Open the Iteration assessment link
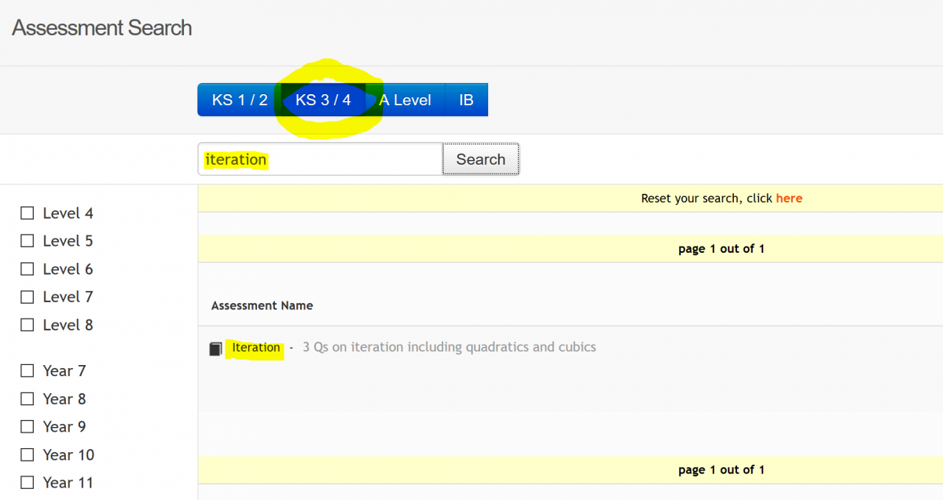The image size is (943, 500). [255, 348]
